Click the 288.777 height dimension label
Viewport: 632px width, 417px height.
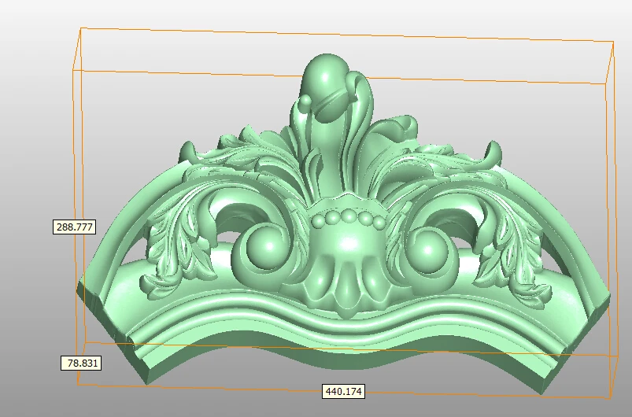point(75,227)
